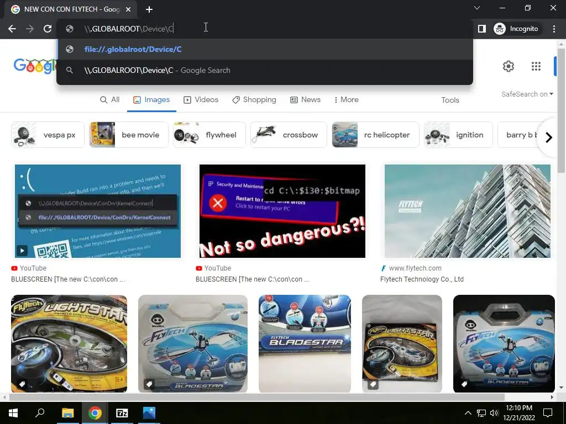Click the Incognito profile indicator
Image resolution: width=566 pixels, height=424 pixels.
pyautogui.click(x=516, y=29)
